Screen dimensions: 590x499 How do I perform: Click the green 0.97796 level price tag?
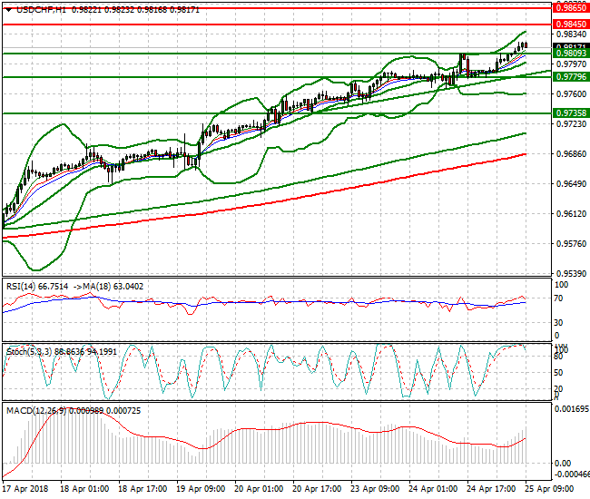(571, 77)
